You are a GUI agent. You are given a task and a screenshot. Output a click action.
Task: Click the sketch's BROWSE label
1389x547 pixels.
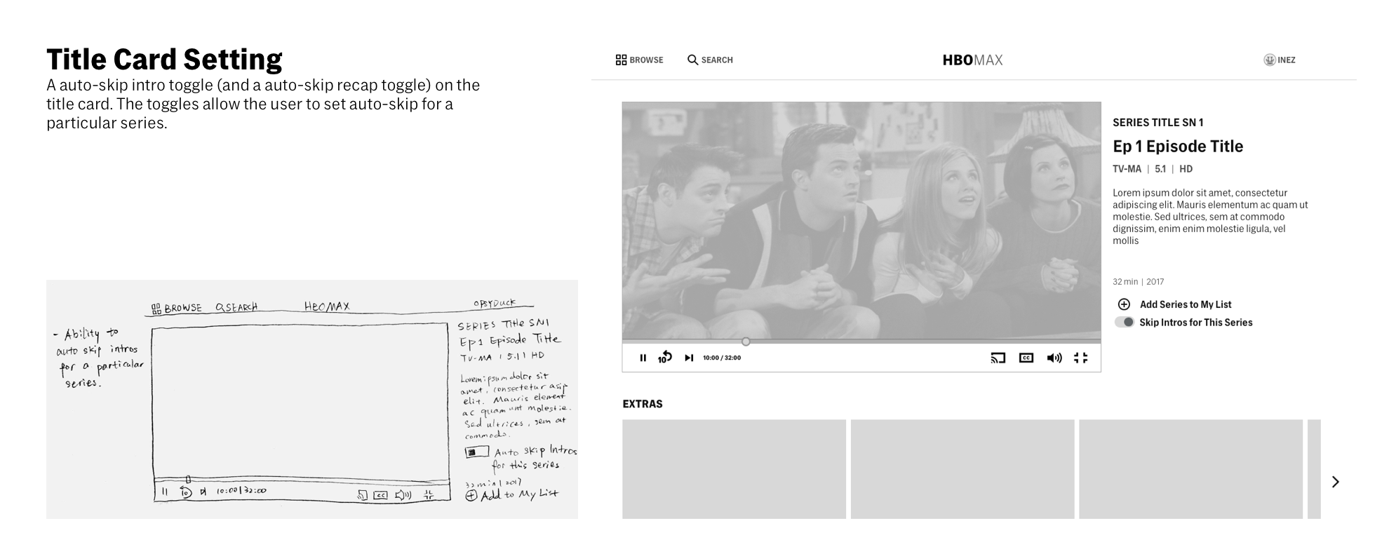(183, 308)
